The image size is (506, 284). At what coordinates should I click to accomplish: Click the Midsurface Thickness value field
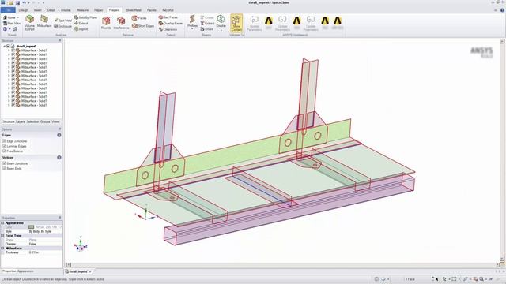click(x=45, y=252)
